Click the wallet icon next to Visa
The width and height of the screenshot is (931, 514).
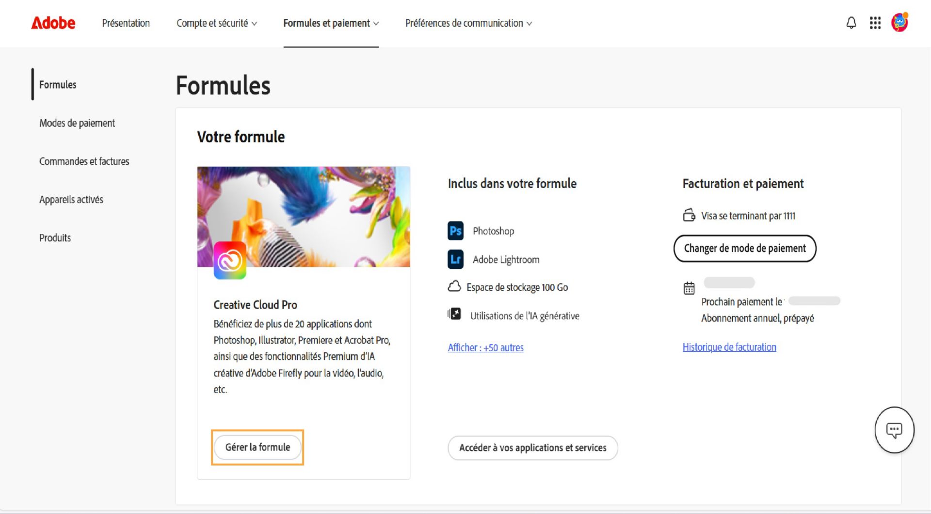(689, 215)
